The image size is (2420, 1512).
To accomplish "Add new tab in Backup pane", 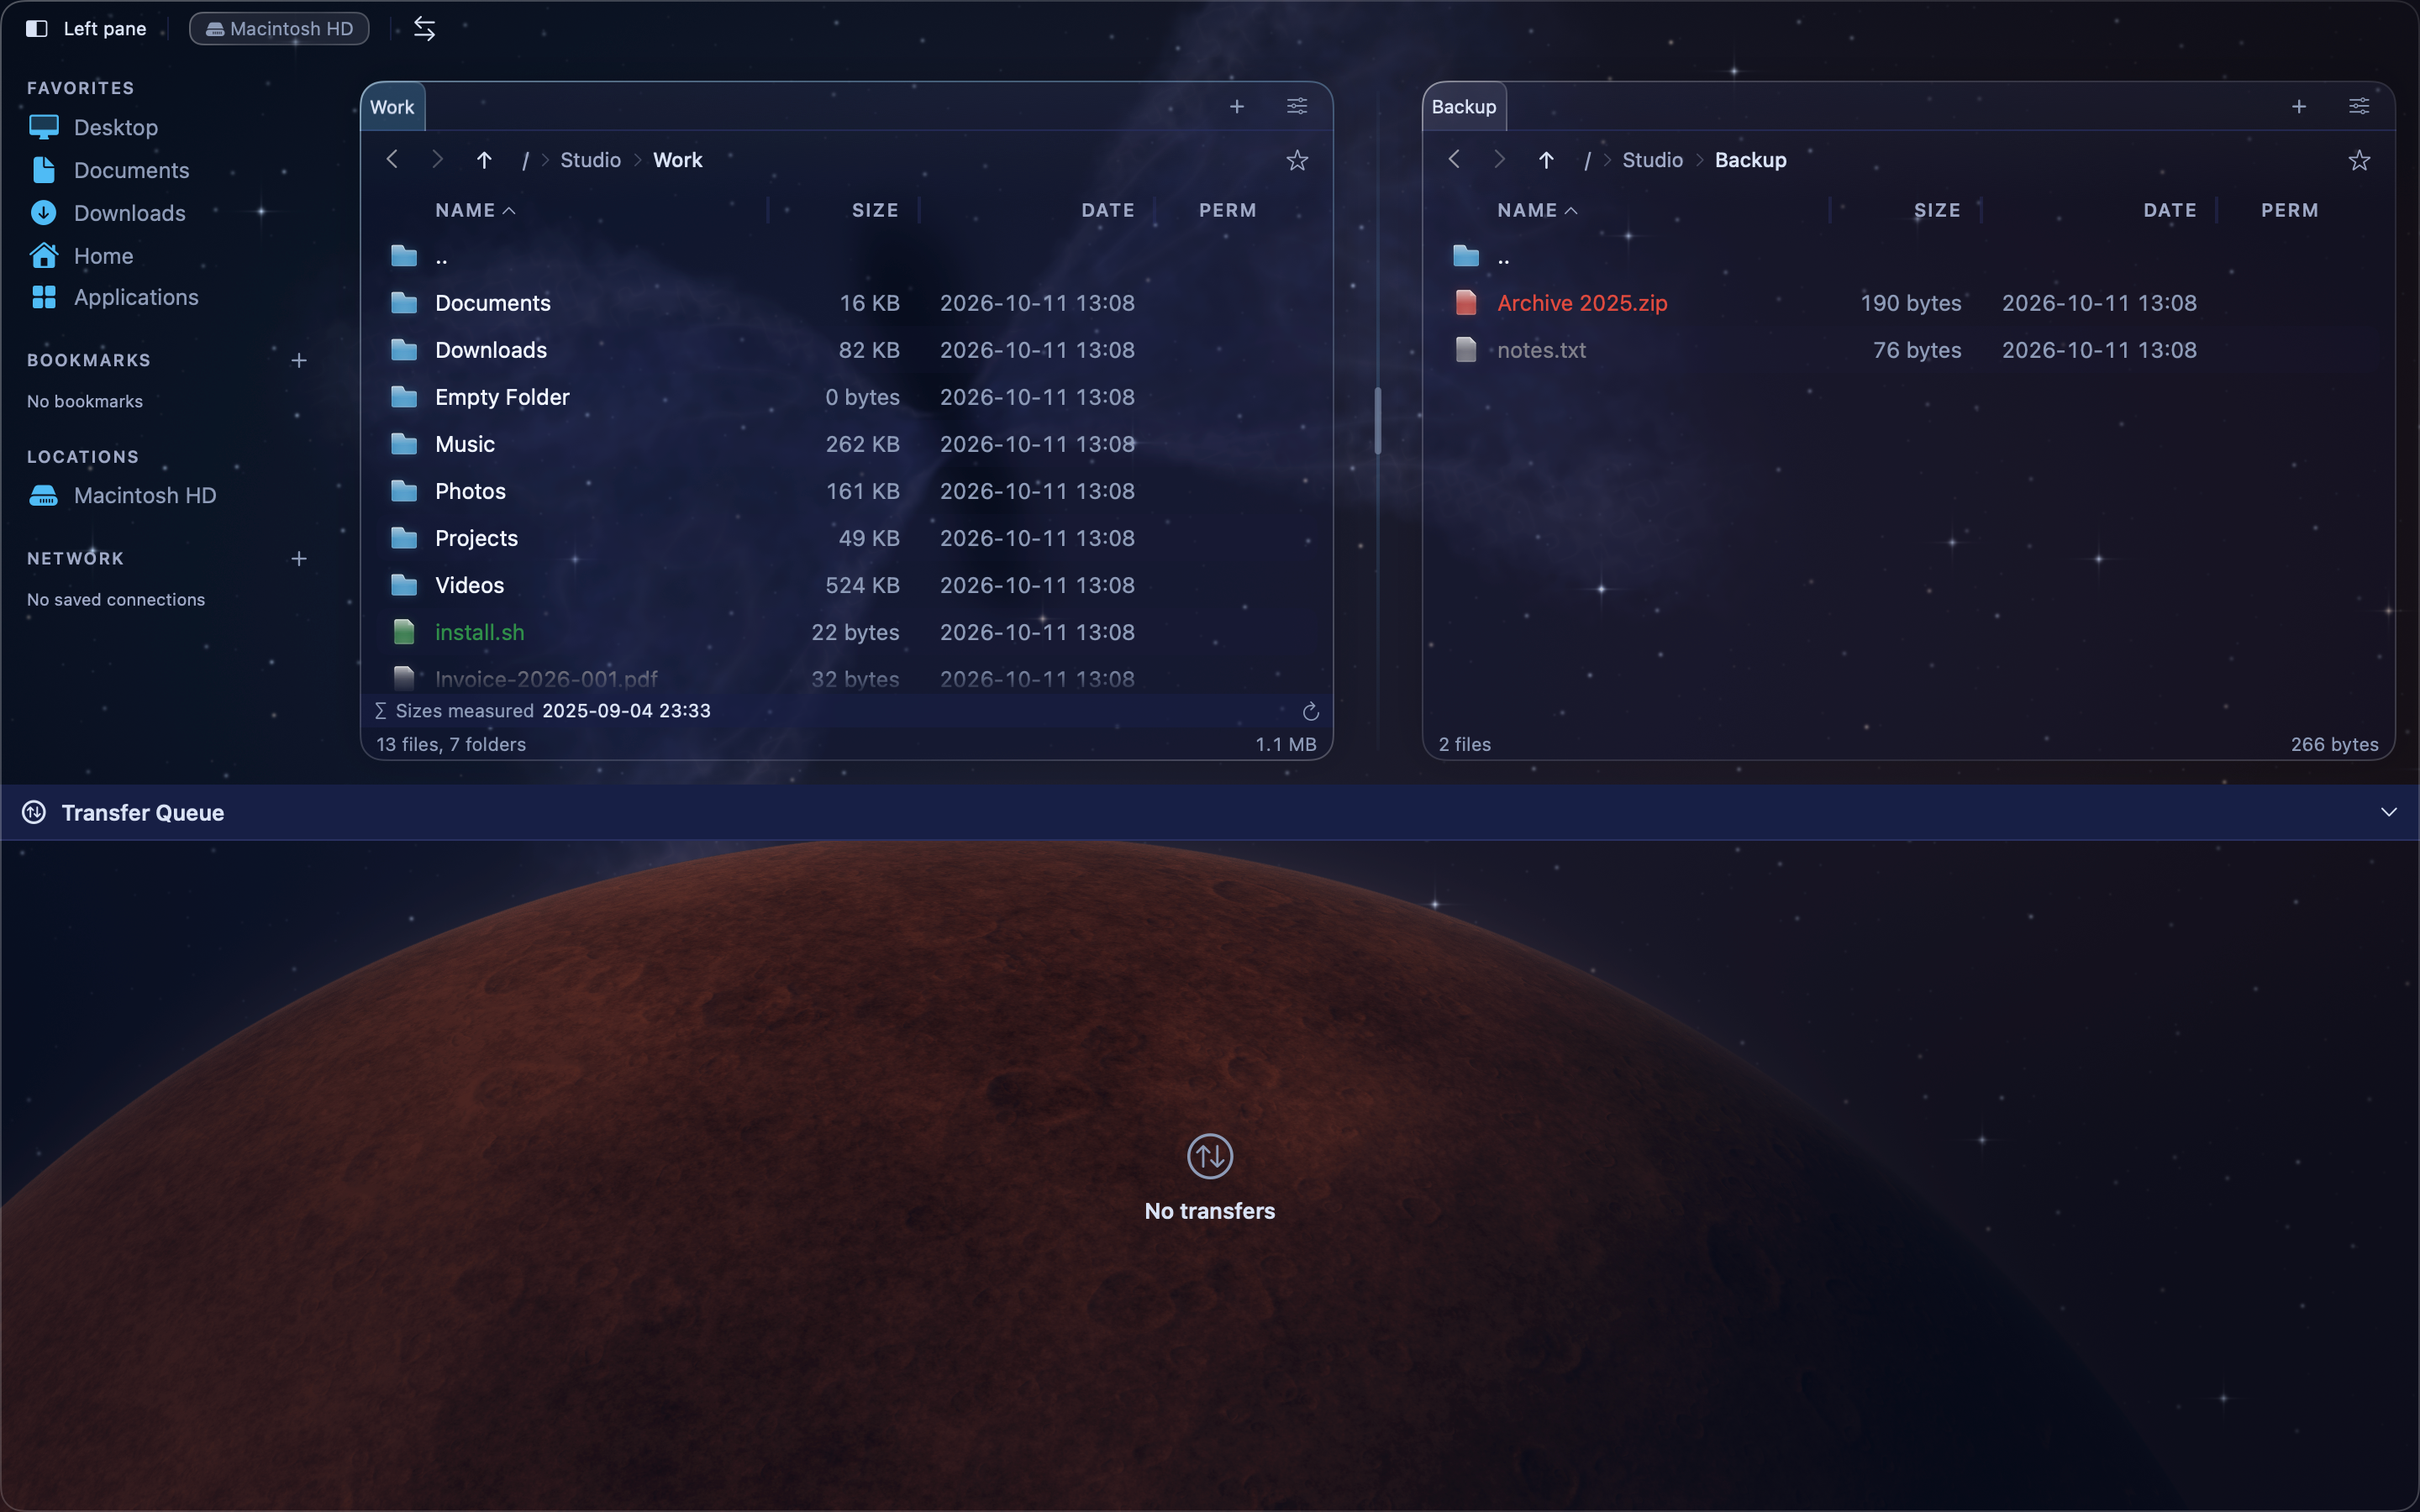I will [x=2299, y=106].
